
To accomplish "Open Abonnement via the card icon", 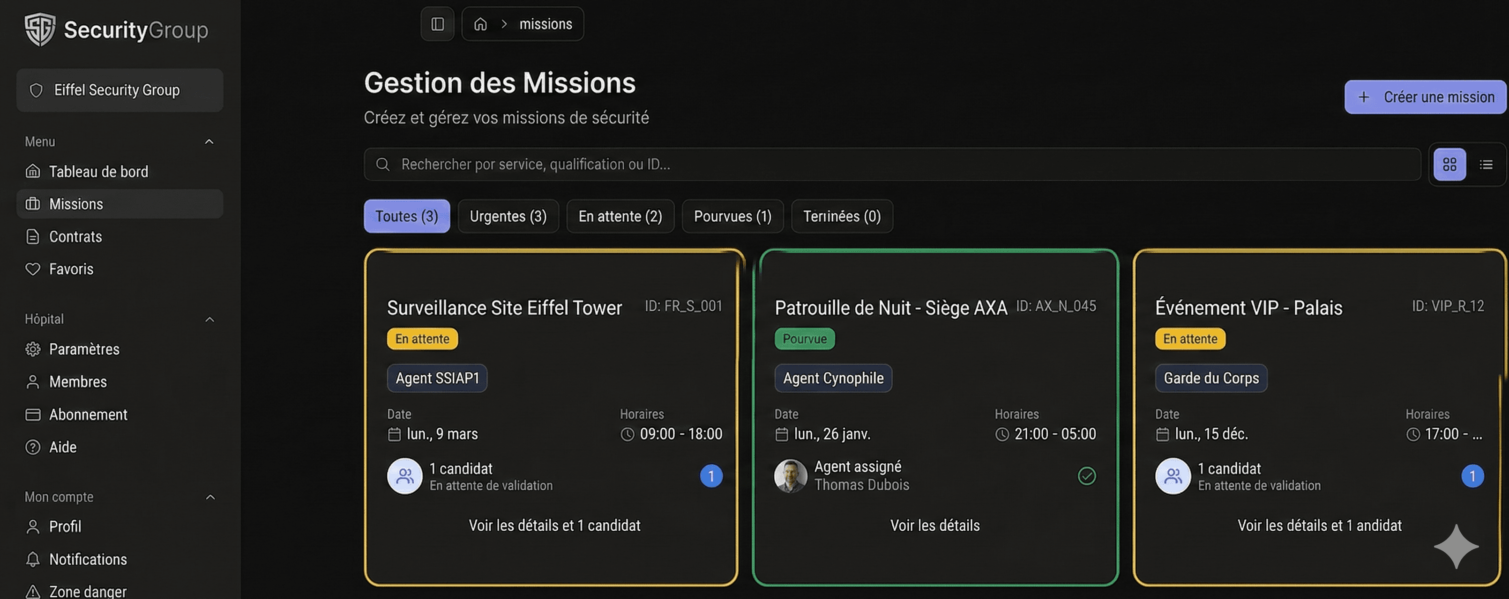I will click(33, 414).
